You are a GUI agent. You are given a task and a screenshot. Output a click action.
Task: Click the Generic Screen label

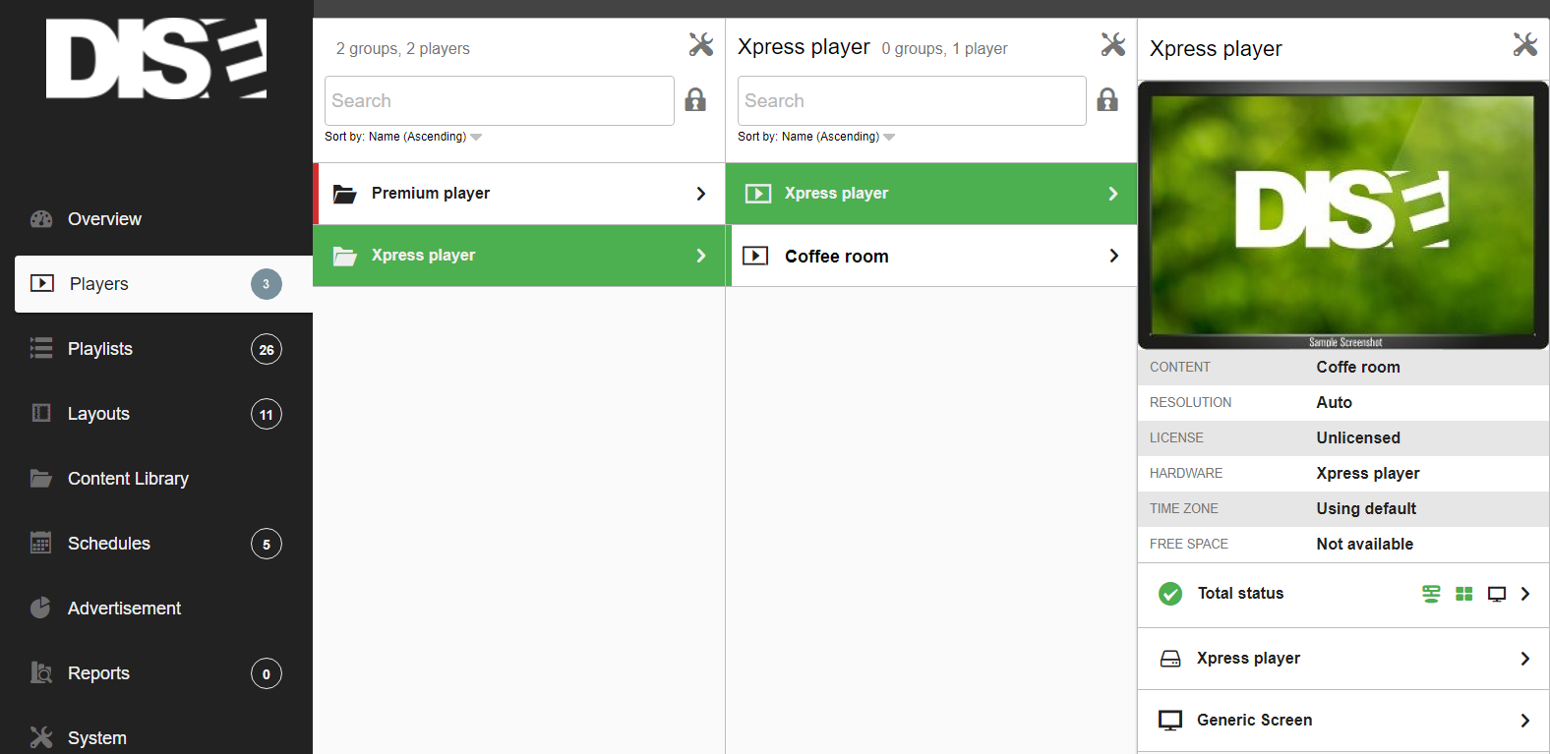click(x=1254, y=721)
